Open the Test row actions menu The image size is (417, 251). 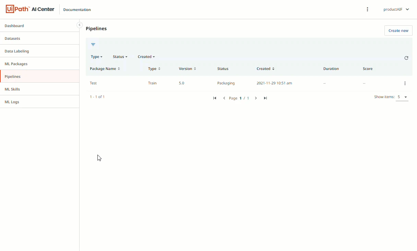[x=405, y=83]
